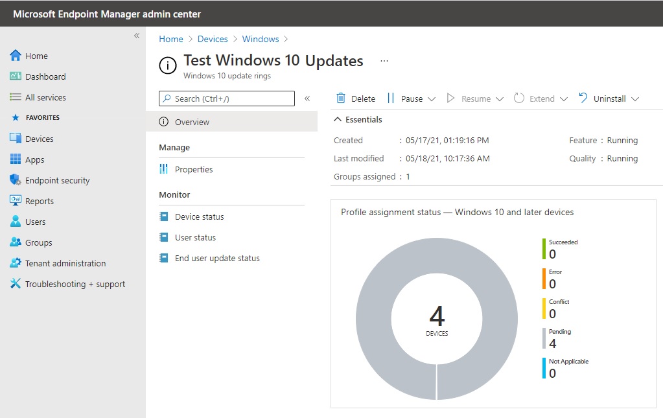Collapse the resource menu with double chevron
The width and height of the screenshot is (663, 418).
(307, 99)
